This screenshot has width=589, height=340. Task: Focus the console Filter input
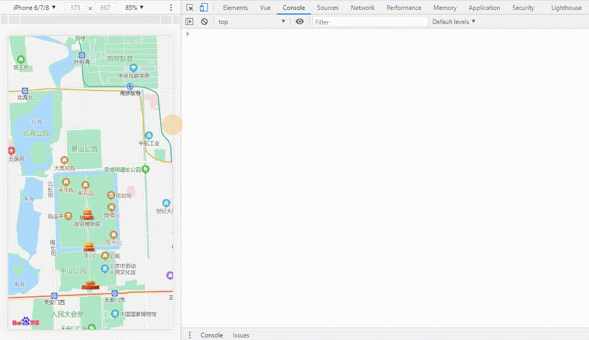point(370,22)
